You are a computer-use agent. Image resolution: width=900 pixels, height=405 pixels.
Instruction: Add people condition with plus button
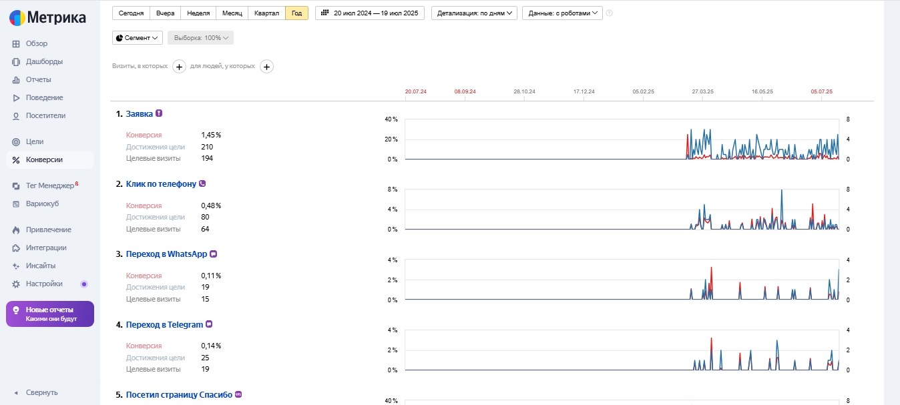[x=266, y=66]
